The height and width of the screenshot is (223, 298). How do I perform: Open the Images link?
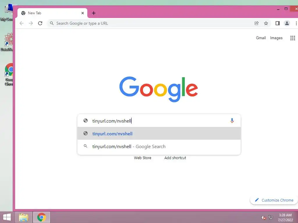pos(276,38)
